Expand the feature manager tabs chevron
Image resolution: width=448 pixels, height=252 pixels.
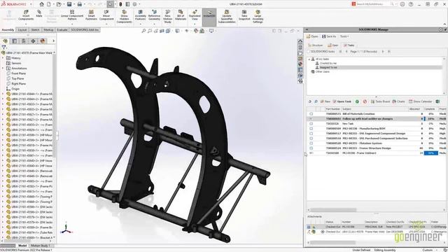[x=53, y=41]
